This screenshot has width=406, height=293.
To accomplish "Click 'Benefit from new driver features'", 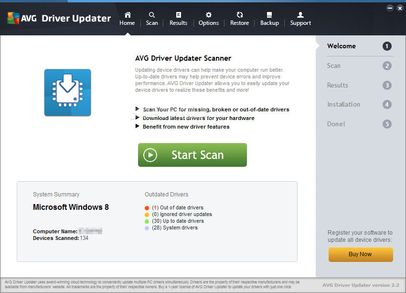I will (x=186, y=127).
